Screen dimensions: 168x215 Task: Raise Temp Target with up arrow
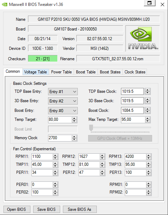point(74,118)
